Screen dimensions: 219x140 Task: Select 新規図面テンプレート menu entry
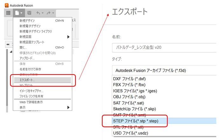(43, 42)
